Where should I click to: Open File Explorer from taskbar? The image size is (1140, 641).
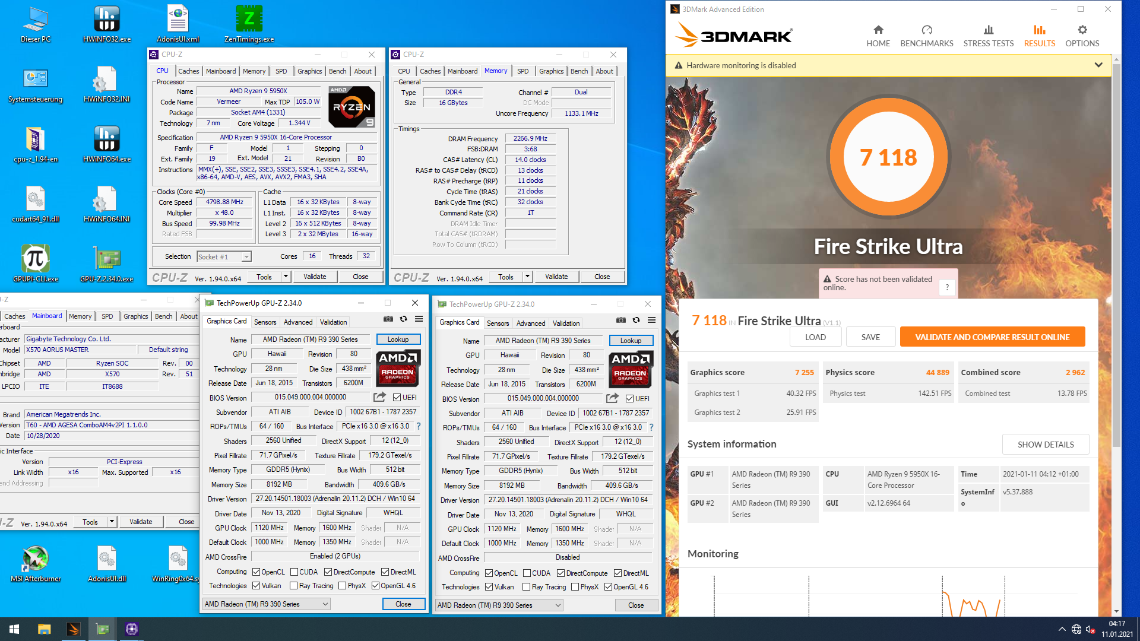[x=44, y=629]
